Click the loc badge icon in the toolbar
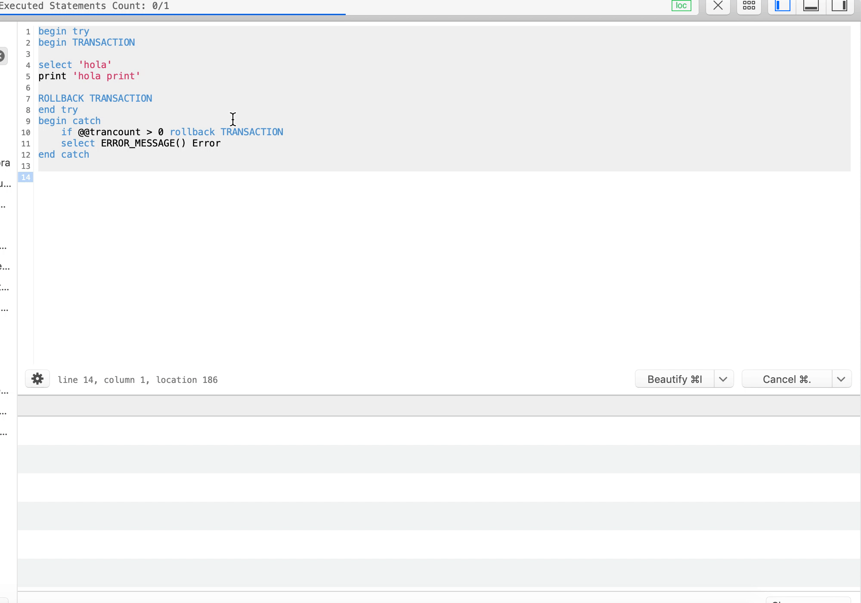 point(681,6)
